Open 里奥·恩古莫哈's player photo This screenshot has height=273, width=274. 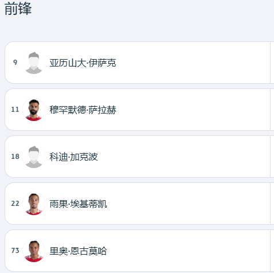(34, 251)
